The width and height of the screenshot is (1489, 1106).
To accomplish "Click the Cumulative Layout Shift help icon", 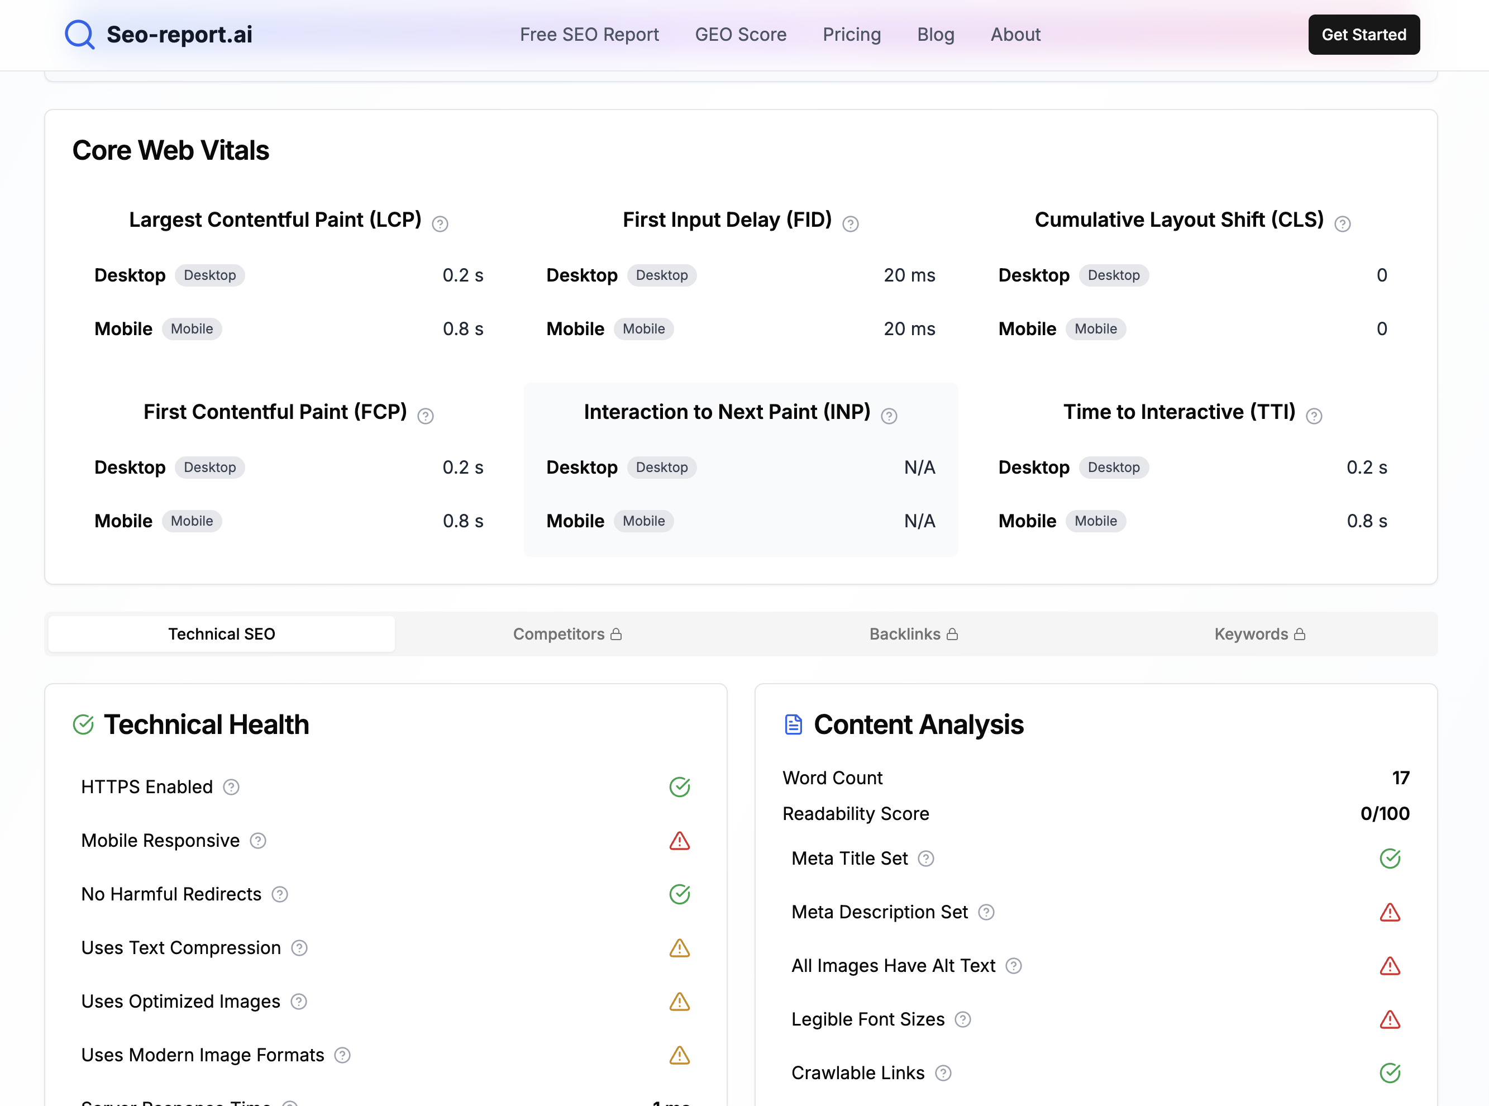I will pyautogui.click(x=1343, y=223).
